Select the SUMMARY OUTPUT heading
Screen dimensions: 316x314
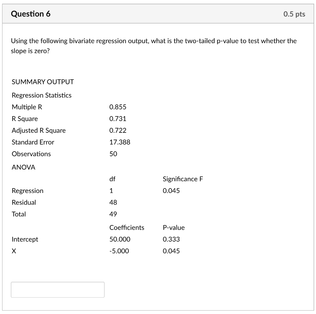coord(42,82)
